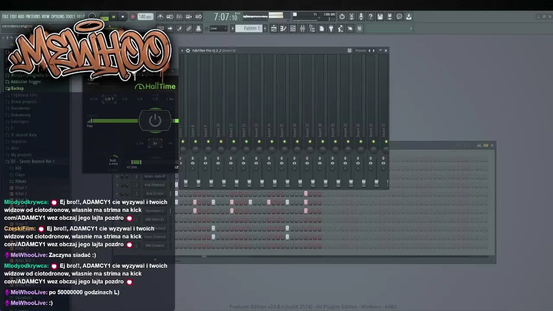The height and width of the screenshot is (311, 553).
Task: Open Presets in FabFilter Pro-Q window
Action: click(361, 51)
